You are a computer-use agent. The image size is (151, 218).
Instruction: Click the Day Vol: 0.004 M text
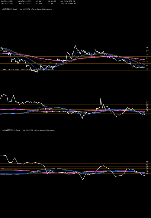click(x=68, y=4)
